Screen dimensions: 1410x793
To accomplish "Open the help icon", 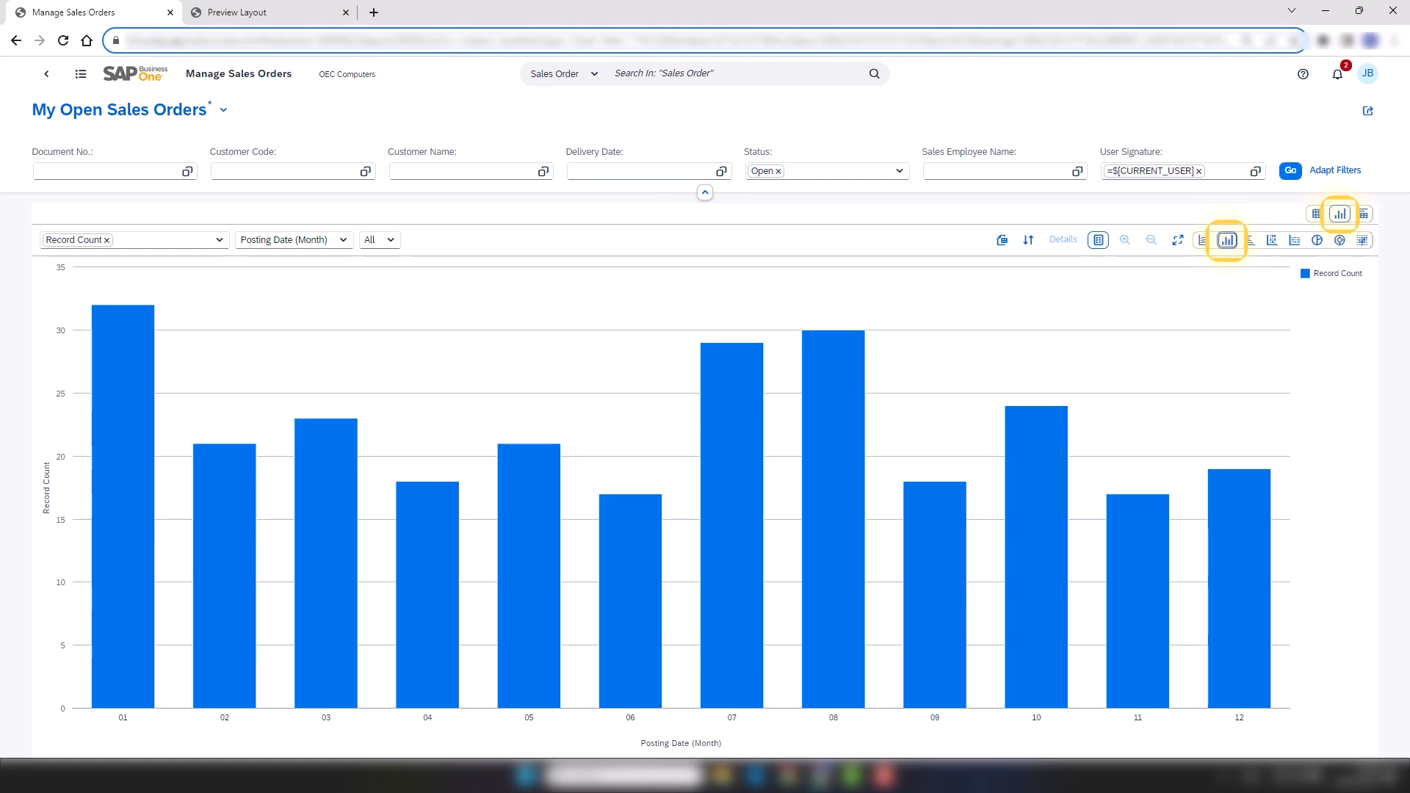I will coord(1303,73).
